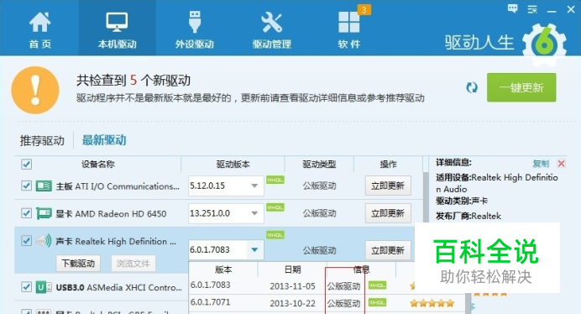Click the 浏览文件 button

pos(133,264)
